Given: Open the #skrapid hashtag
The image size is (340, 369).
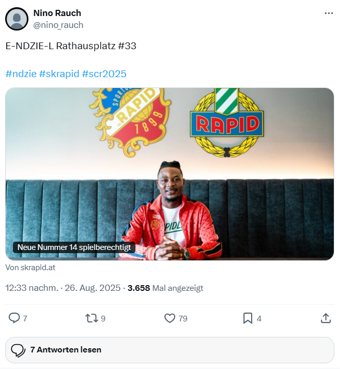Looking at the screenshot, I should click(59, 74).
